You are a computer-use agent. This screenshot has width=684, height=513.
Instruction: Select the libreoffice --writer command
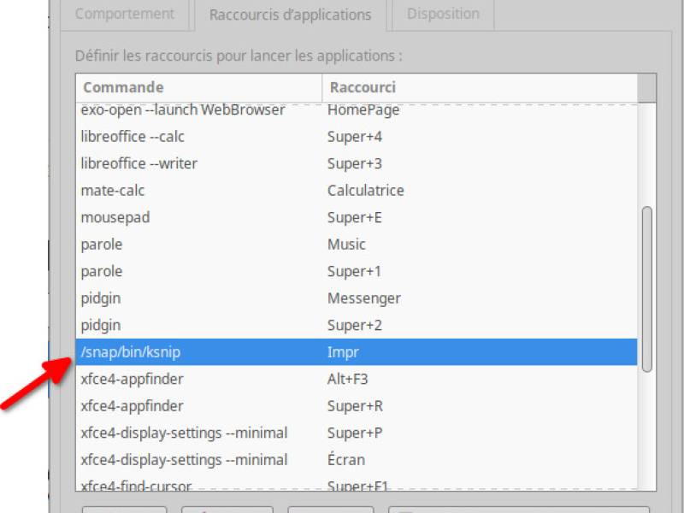coord(139,163)
